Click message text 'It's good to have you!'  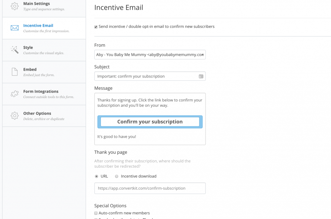tap(116, 137)
